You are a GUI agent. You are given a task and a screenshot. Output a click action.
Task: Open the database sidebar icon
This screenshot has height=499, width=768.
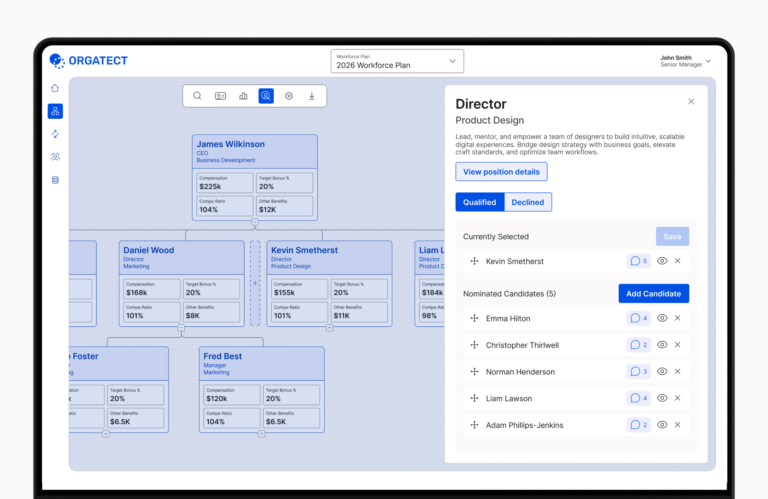[x=55, y=180]
